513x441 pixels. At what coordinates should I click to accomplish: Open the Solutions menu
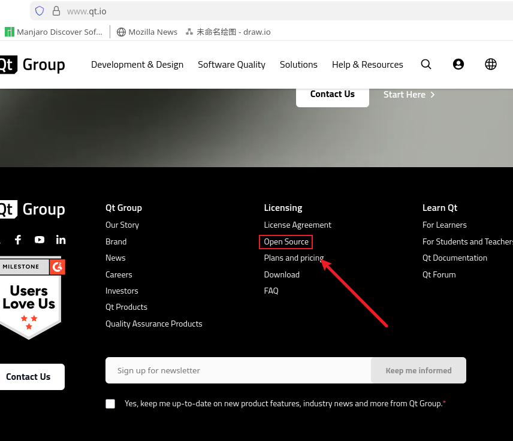(298, 65)
